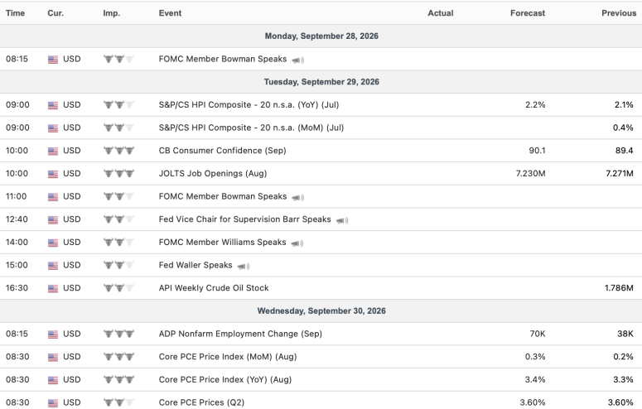Screen dimensions: 642x409
Task: Click bull importance icons for JOLTS Job Openings
Action: [x=118, y=174]
